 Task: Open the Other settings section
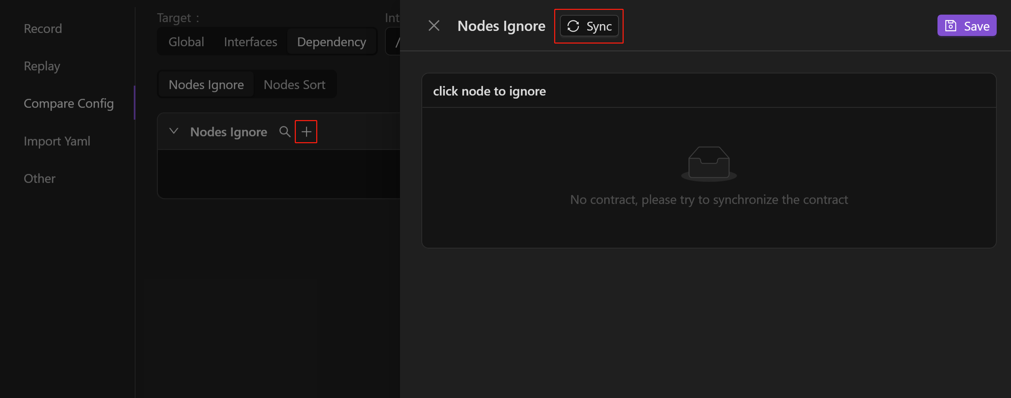click(39, 178)
